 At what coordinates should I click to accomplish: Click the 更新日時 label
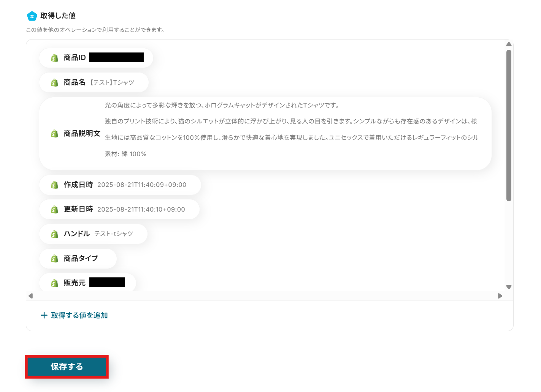click(78, 209)
